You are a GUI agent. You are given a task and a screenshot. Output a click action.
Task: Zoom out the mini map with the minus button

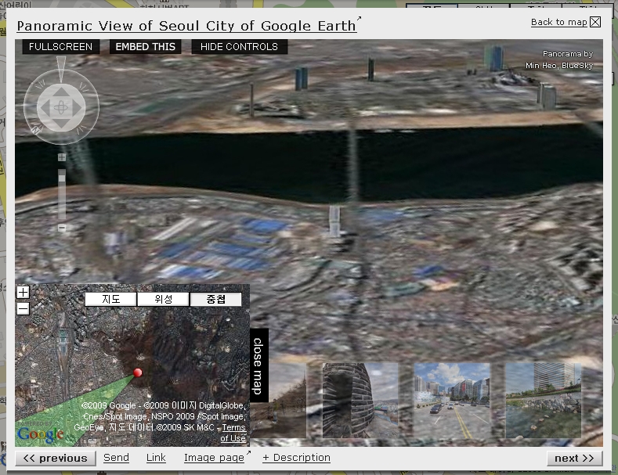tap(23, 308)
